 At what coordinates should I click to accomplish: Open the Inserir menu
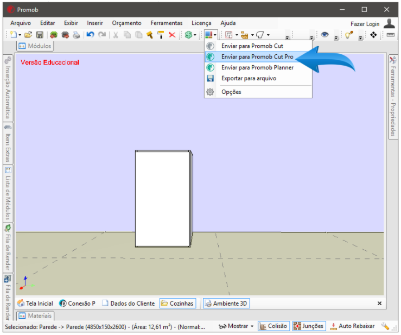click(x=94, y=23)
